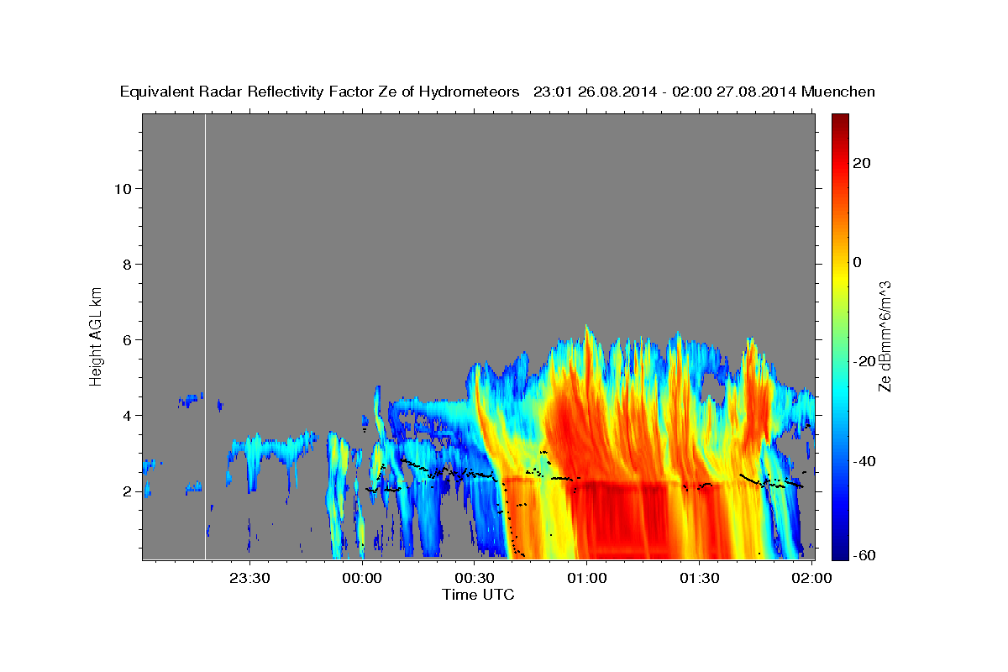Viewport: 1008px width, 672px height.
Task: Click the colorbar tick value '-40'
Action: click(x=863, y=461)
